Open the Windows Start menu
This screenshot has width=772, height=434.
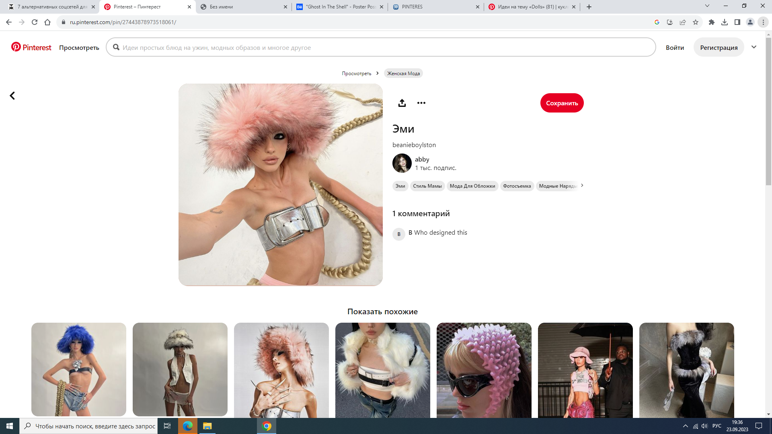pyautogui.click(x=10, y=426)
